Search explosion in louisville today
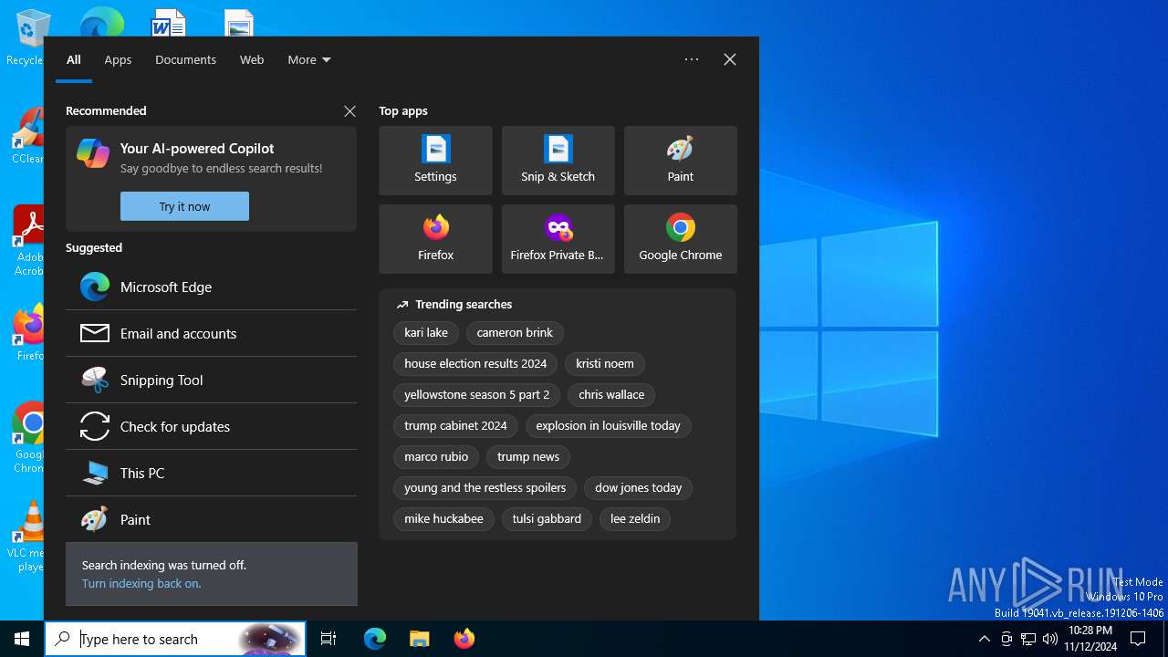Screen dimensions: 1168x657 [609, 426]
